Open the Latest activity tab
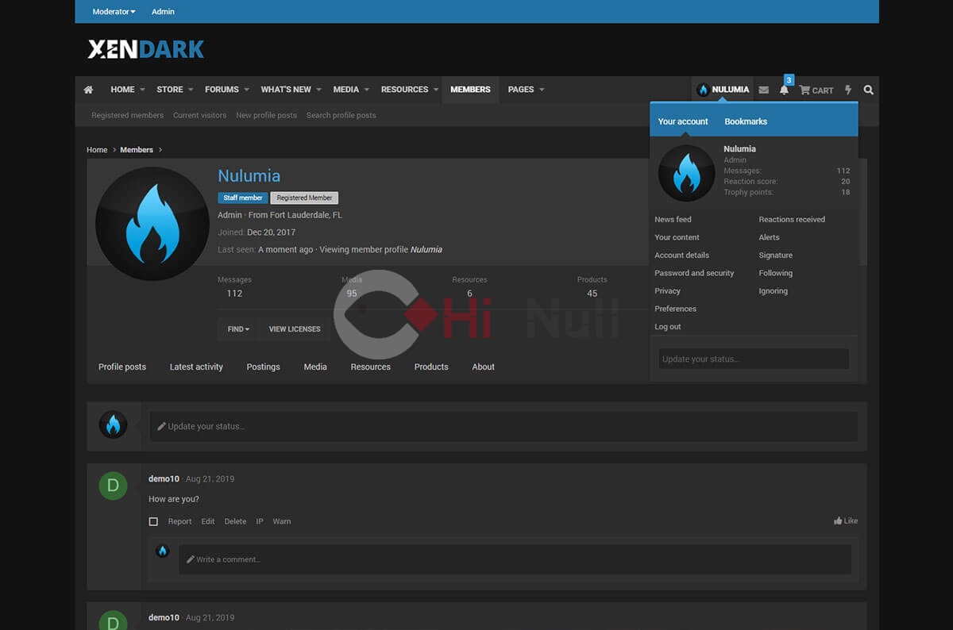Image resolution: width=953 pixels, height=630 pixels. pyautogui.click(x=196, y=367)
